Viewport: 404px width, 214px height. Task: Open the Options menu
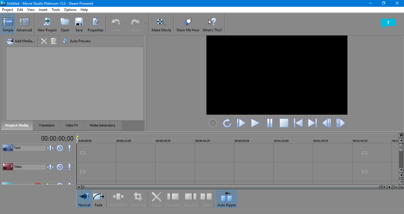click(70, 10)
